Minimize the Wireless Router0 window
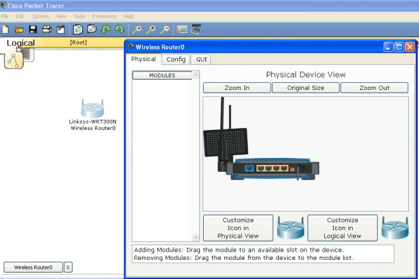Viewport: 419px width, 279px height. click(388, 47)
